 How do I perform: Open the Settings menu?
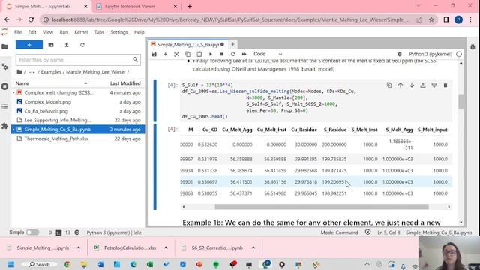point(118,32)
